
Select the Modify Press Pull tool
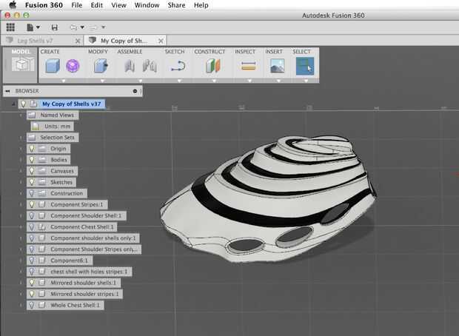101,66
